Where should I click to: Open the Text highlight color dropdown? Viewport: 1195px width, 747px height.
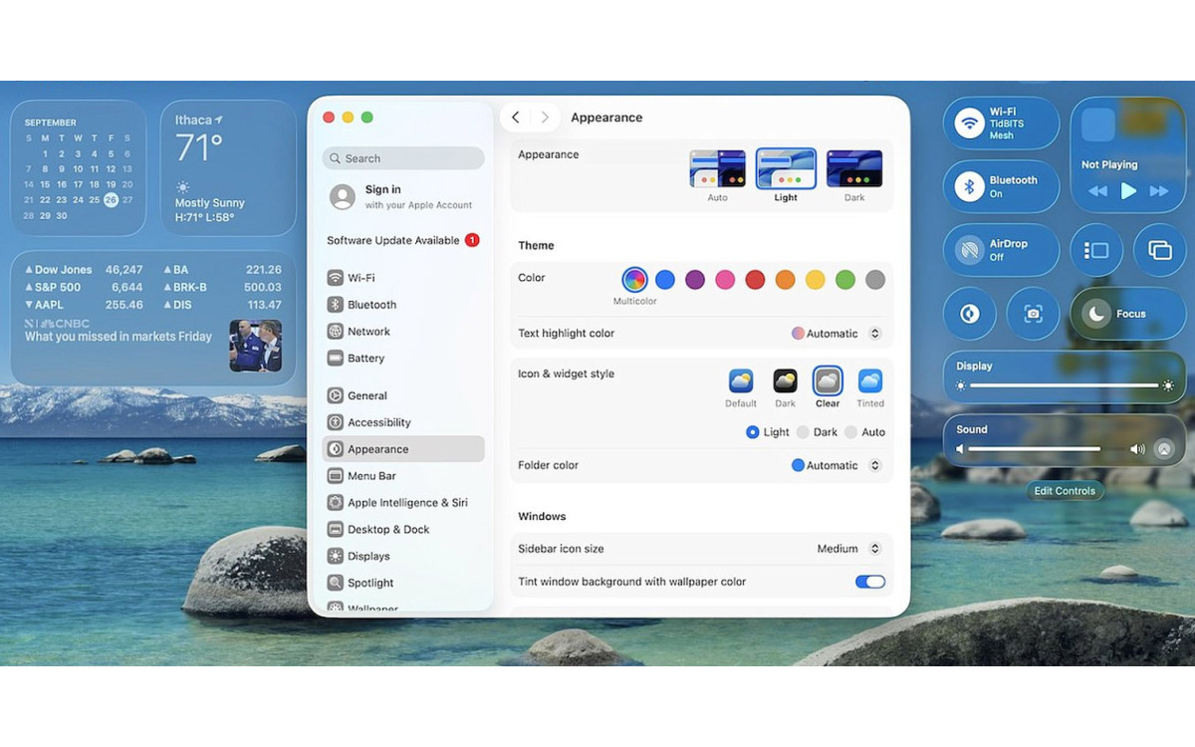[x=836, y=333]
